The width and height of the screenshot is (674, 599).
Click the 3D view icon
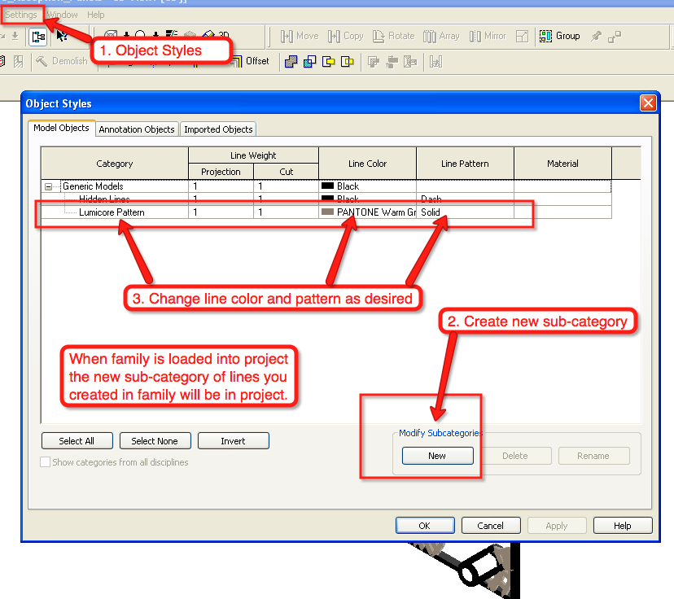(224, 34)
